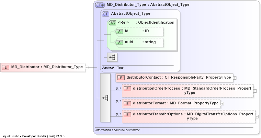Click the Abstract True property
This screenshot has width=261, height=138.
(x=113, y=68)
